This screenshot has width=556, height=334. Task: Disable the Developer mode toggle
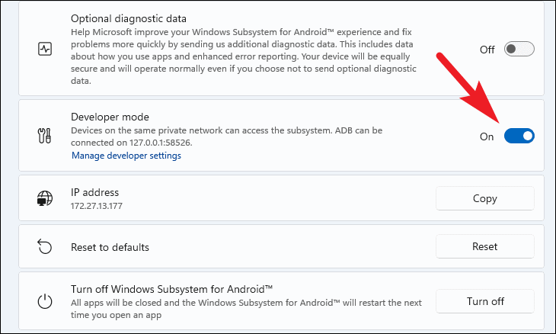click(x=519, y=136)
